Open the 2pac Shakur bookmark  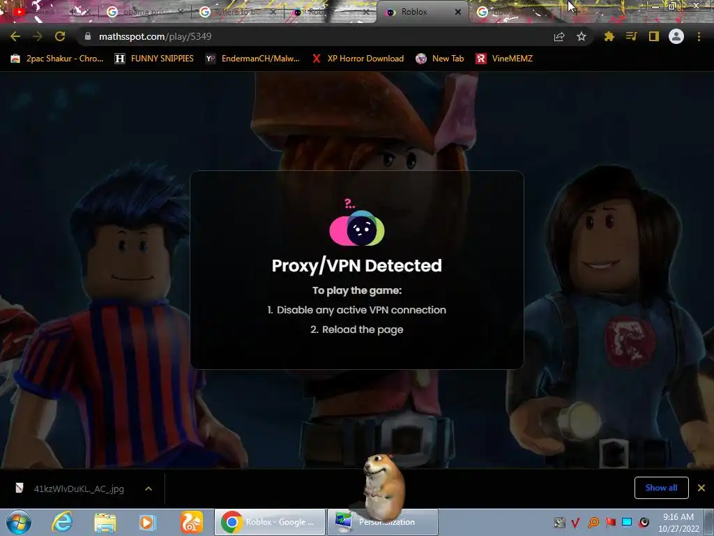point(57,59)
